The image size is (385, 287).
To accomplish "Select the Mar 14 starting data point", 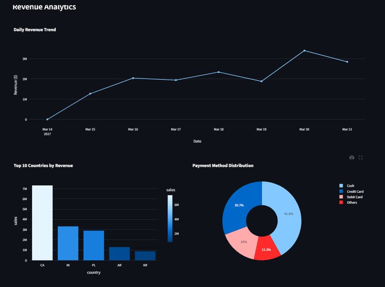I will (x=47, y=119).
